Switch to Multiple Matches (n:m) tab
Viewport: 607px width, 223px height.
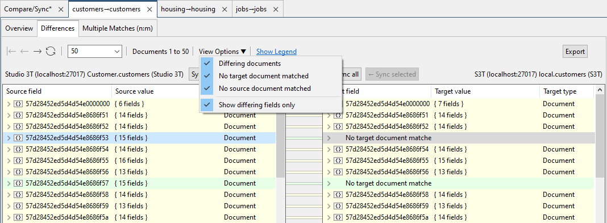(x=118, y=28)
